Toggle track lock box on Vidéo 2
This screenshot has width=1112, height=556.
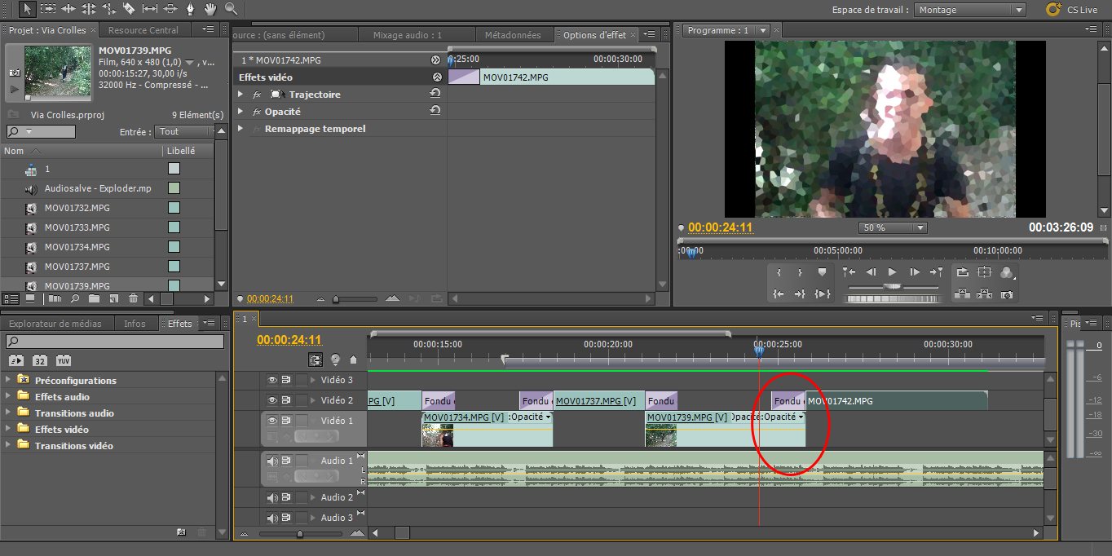point(302,400)
